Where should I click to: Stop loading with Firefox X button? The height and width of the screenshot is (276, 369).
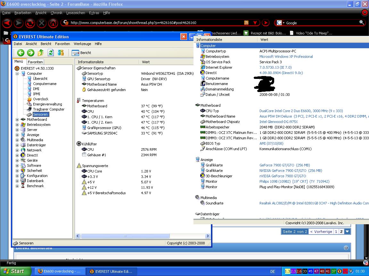point(42,23)
